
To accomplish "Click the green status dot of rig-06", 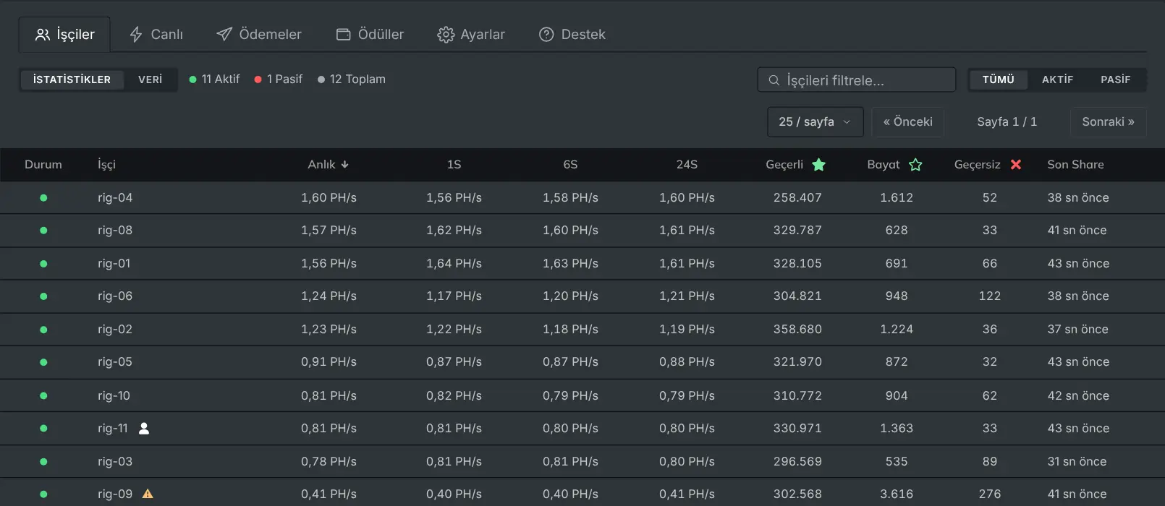I will (43, 296).
